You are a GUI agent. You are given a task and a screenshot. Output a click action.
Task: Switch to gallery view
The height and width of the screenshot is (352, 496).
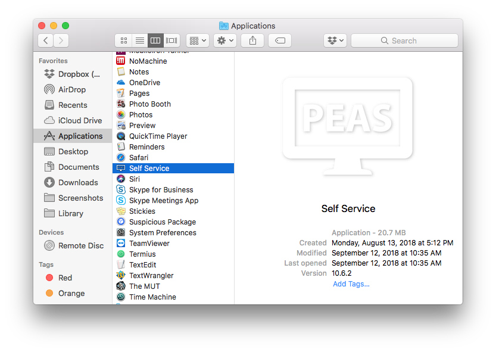[x=171, y=41]
